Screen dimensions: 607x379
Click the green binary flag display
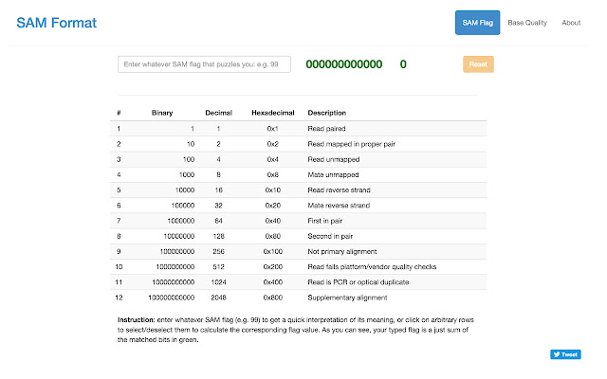[343, 64]
